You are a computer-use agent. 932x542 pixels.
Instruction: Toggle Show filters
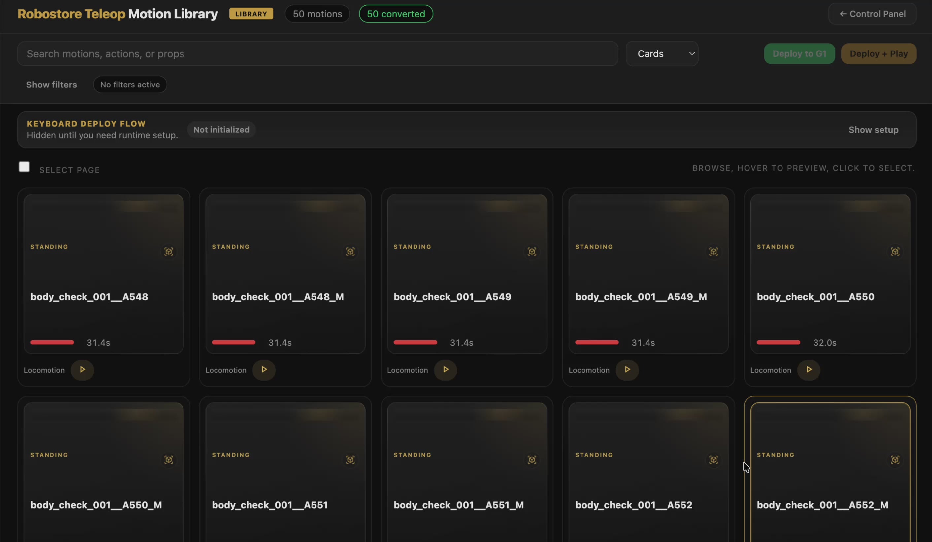click(x=51, y=85)
